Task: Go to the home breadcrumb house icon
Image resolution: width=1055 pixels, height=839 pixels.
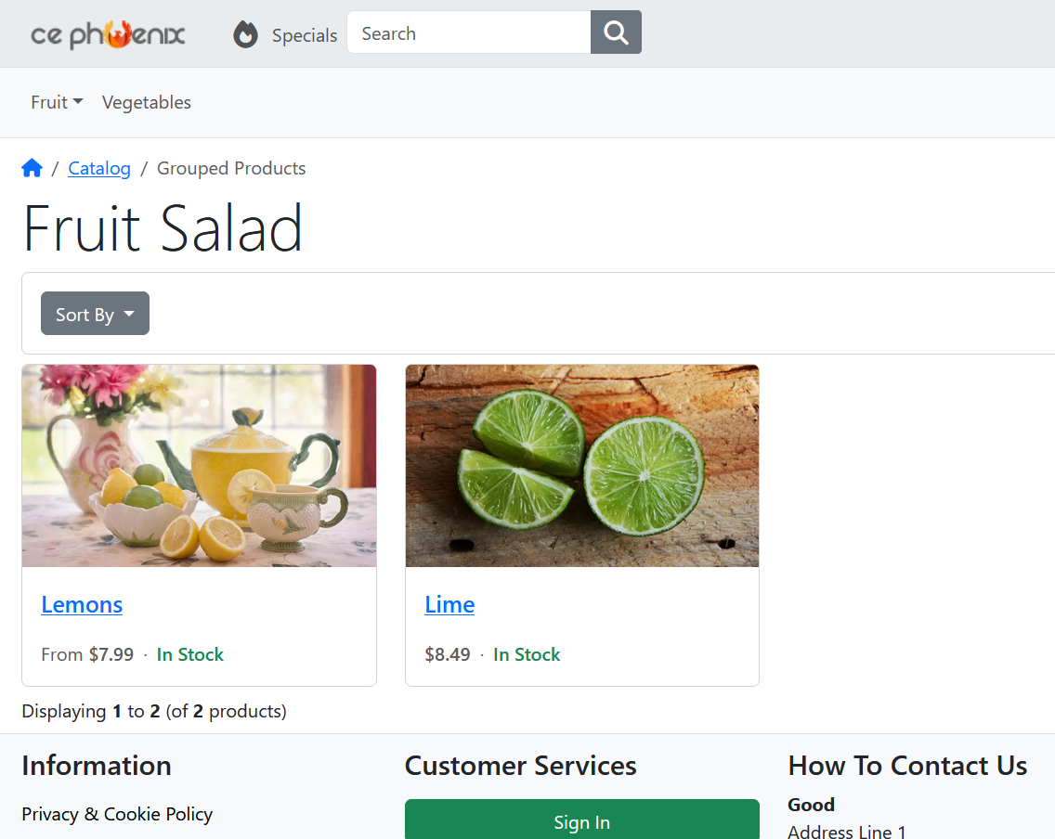Action: (32, 168)
